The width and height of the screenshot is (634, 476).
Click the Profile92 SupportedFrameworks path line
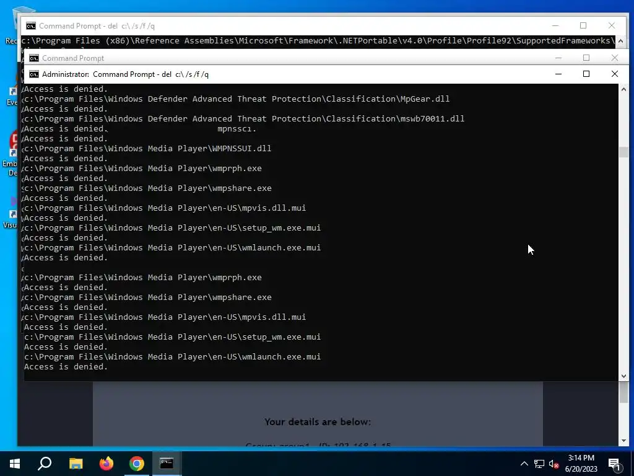click(318, 40)
